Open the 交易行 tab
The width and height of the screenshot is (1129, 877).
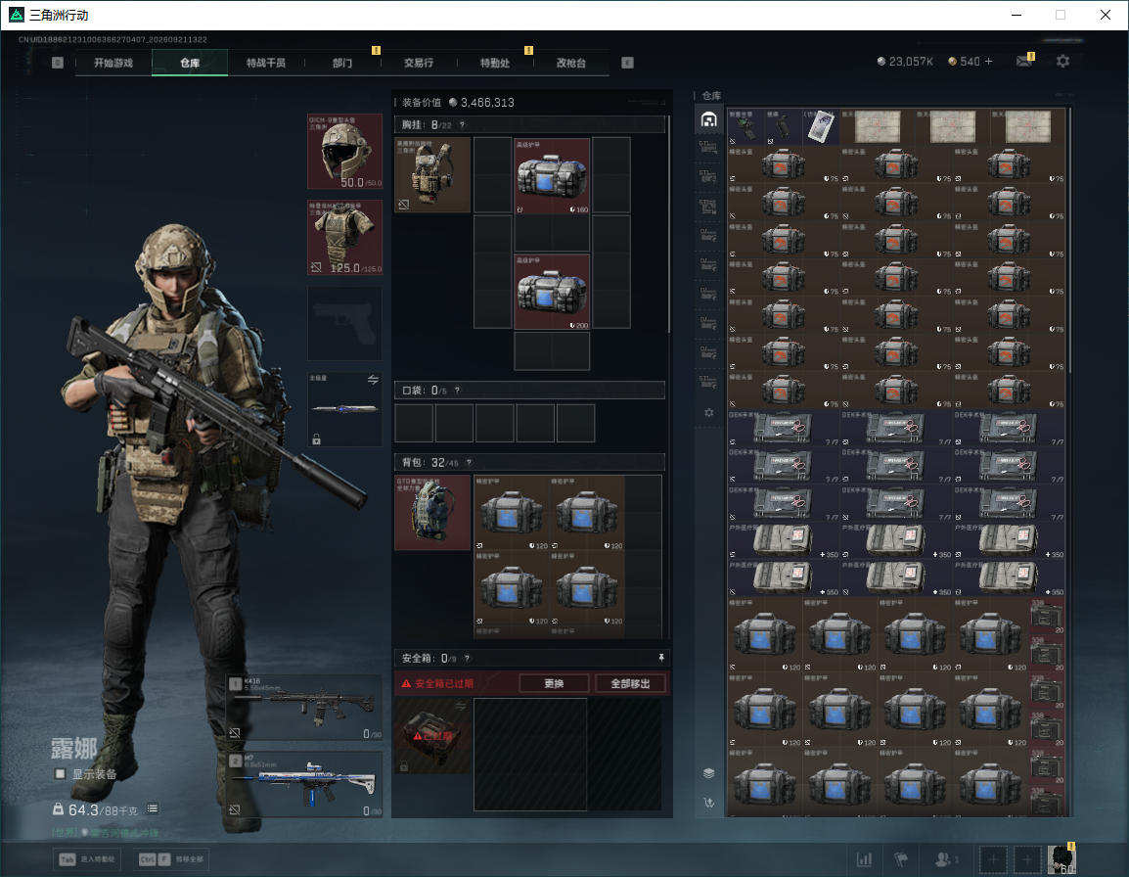[x=419, y=63]
